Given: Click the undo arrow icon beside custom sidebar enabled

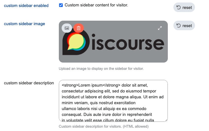Looking at the screenshot, I should click(178, 7).
